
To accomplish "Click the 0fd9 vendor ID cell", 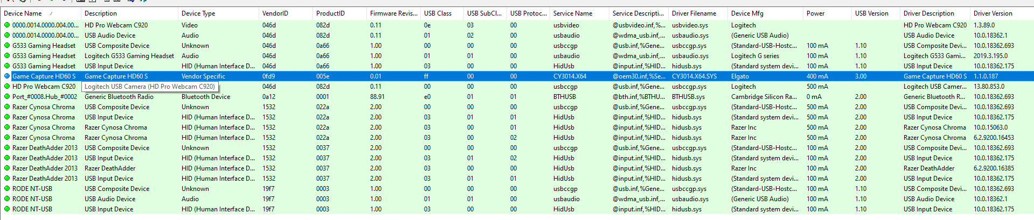I will (268, 76).
